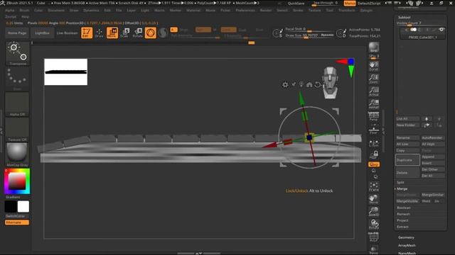Select the Rotate transform icon in top shelf
The image size is (455, 255).
[x=137, y=33]
